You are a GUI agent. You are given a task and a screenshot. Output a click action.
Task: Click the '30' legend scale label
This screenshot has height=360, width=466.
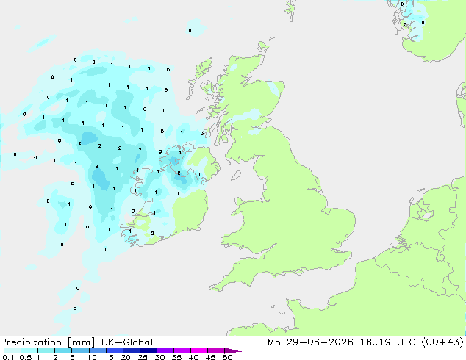point(159,357)
